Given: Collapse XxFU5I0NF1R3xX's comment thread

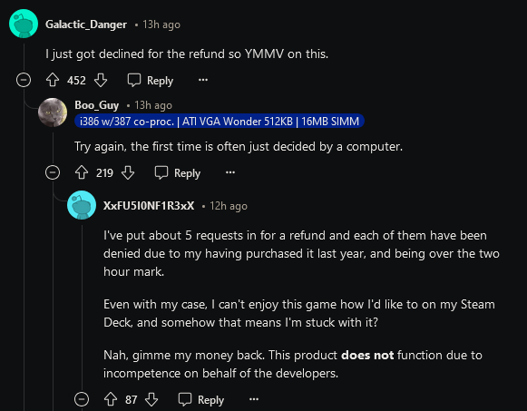Looking at the screenshot, I should (82, 399).
